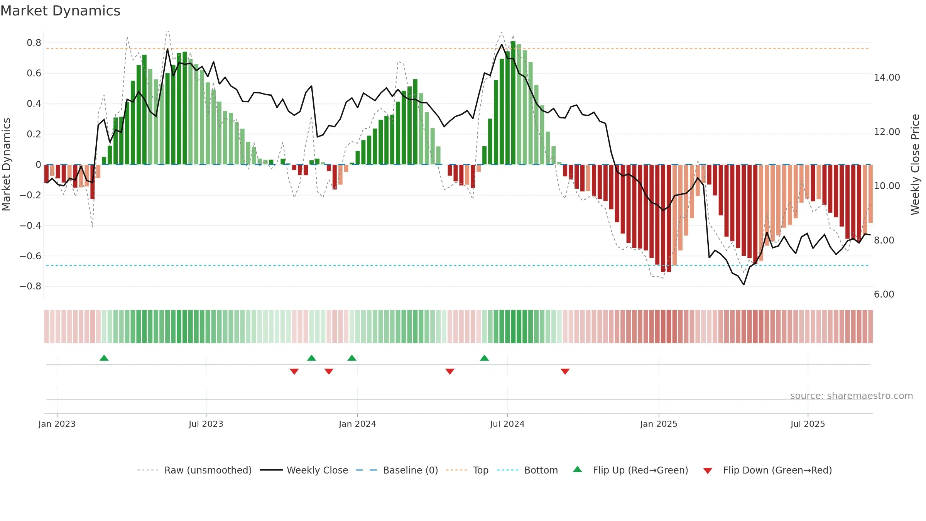Click the last red flip-down marker after Jul 2024
Screen dimensions: 926x521
(565, 371)
